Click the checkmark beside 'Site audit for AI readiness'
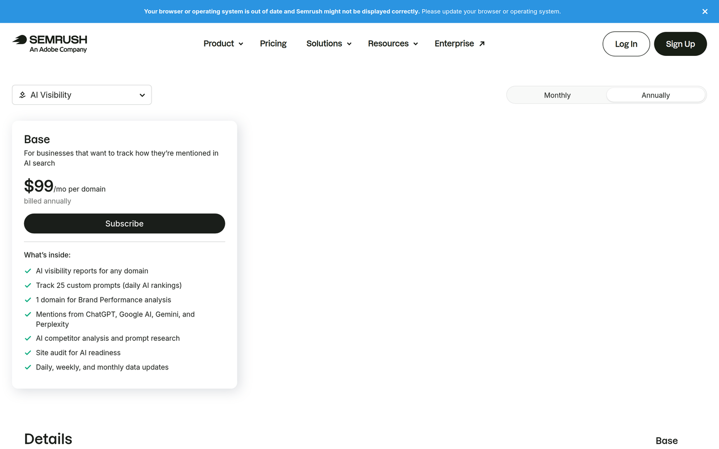Screen dimensions: 719x449 coord(28,353)
